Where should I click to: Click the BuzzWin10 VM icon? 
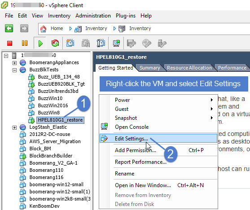tap(31, 99)
